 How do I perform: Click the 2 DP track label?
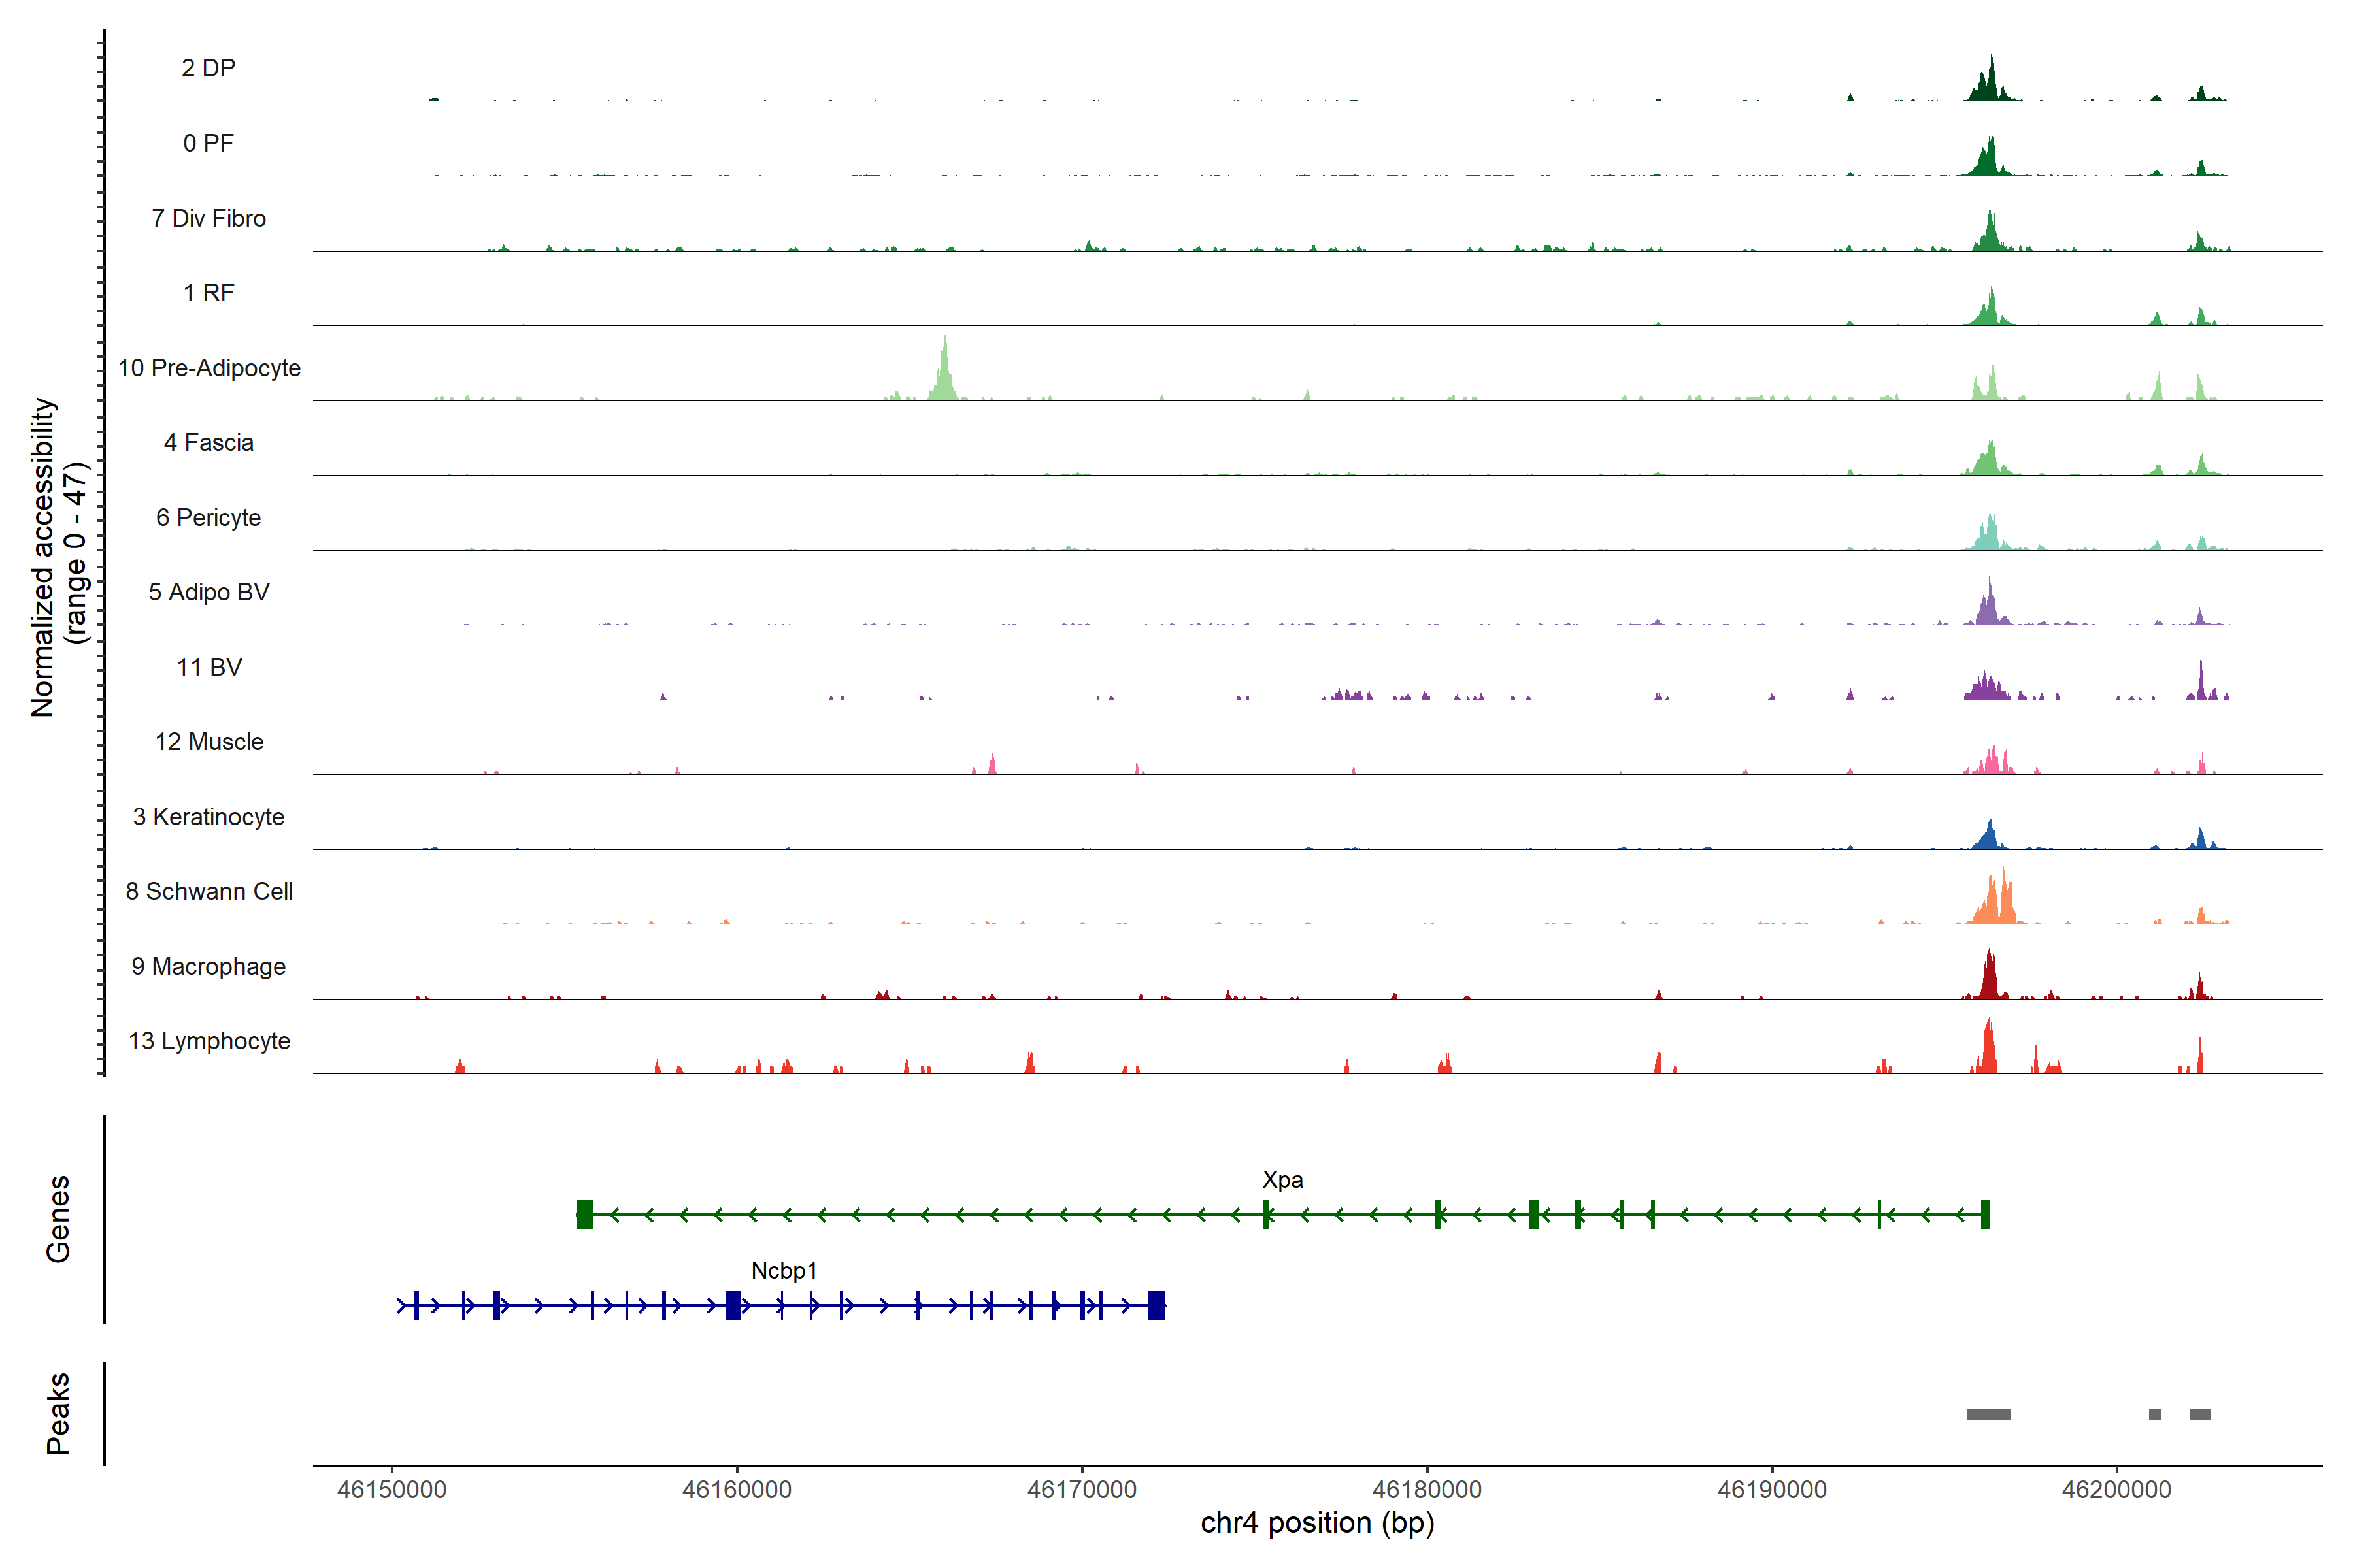208,68
